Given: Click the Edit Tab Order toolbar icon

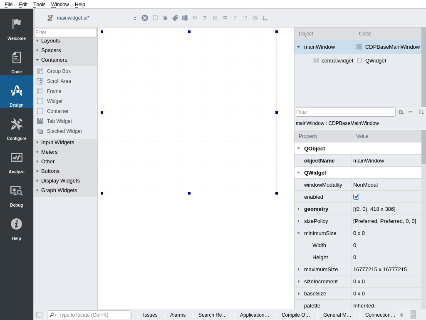Looking at the screenshot, I should pyautogui.click(x=185, y=18).
